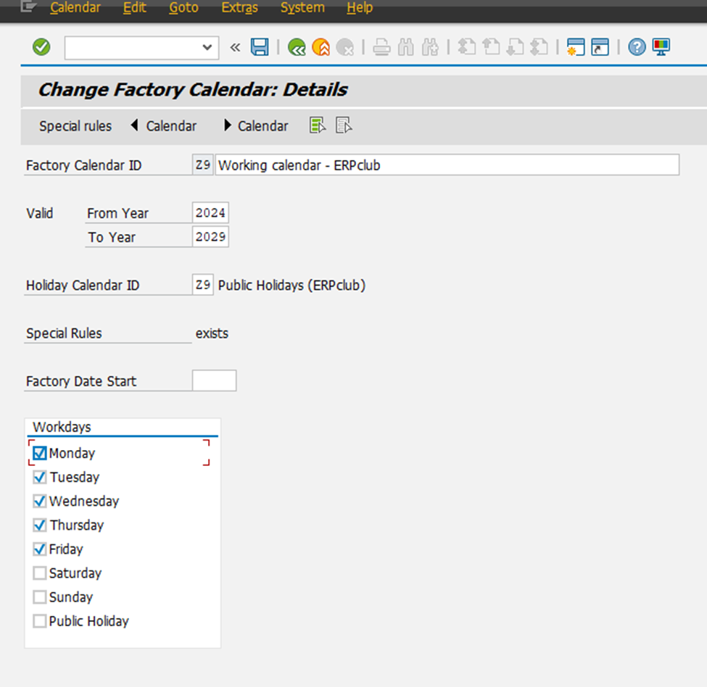Click the gray list icon in application toolbar
The image size is (707, 687).
(344, 125)
